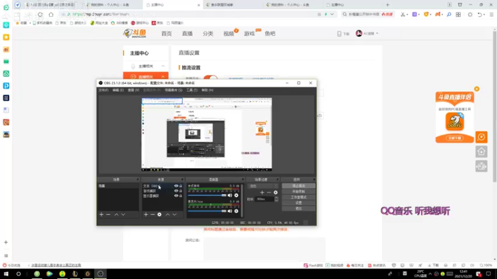The width and height of the screenshot is (497, 279).
Task: Open source properties gear in Sources panel
Action: tap(160, 215)
